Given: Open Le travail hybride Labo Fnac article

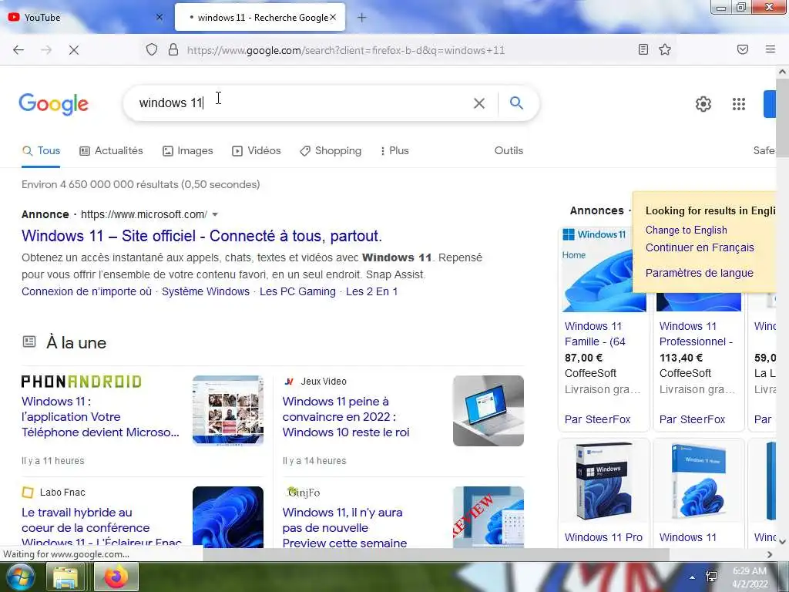Looking at the screenshot, I should tap(101, 527).
